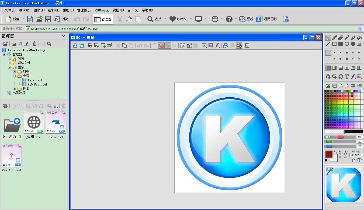Open the help question mark icon

(x=229, y=19)
